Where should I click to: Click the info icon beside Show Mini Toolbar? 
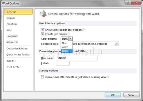[x=83, y=30]
